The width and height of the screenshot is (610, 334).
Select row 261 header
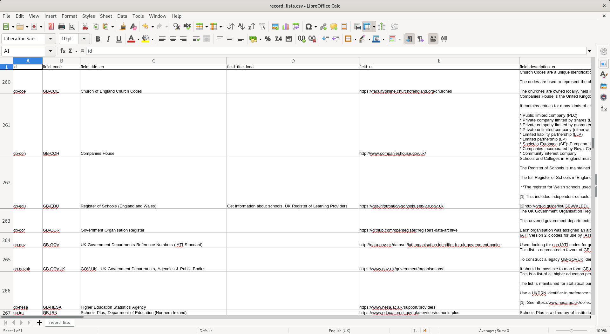[x=6, y=125]
